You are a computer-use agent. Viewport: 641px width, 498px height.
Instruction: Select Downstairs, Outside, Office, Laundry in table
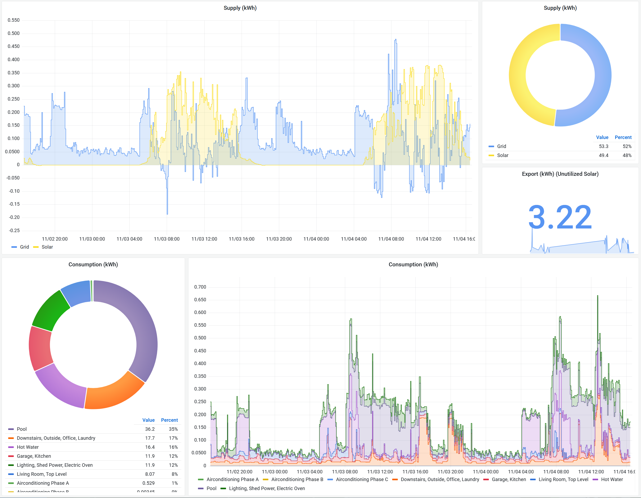pyautogui.click(x=56, y=438)
